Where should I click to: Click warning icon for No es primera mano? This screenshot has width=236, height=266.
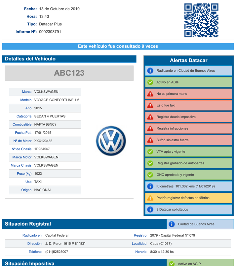[150, 94]
